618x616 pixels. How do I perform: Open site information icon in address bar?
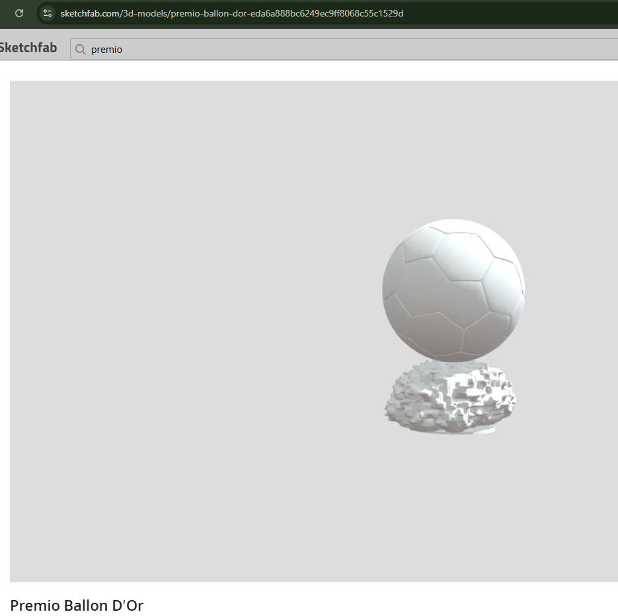pos(48,13)
